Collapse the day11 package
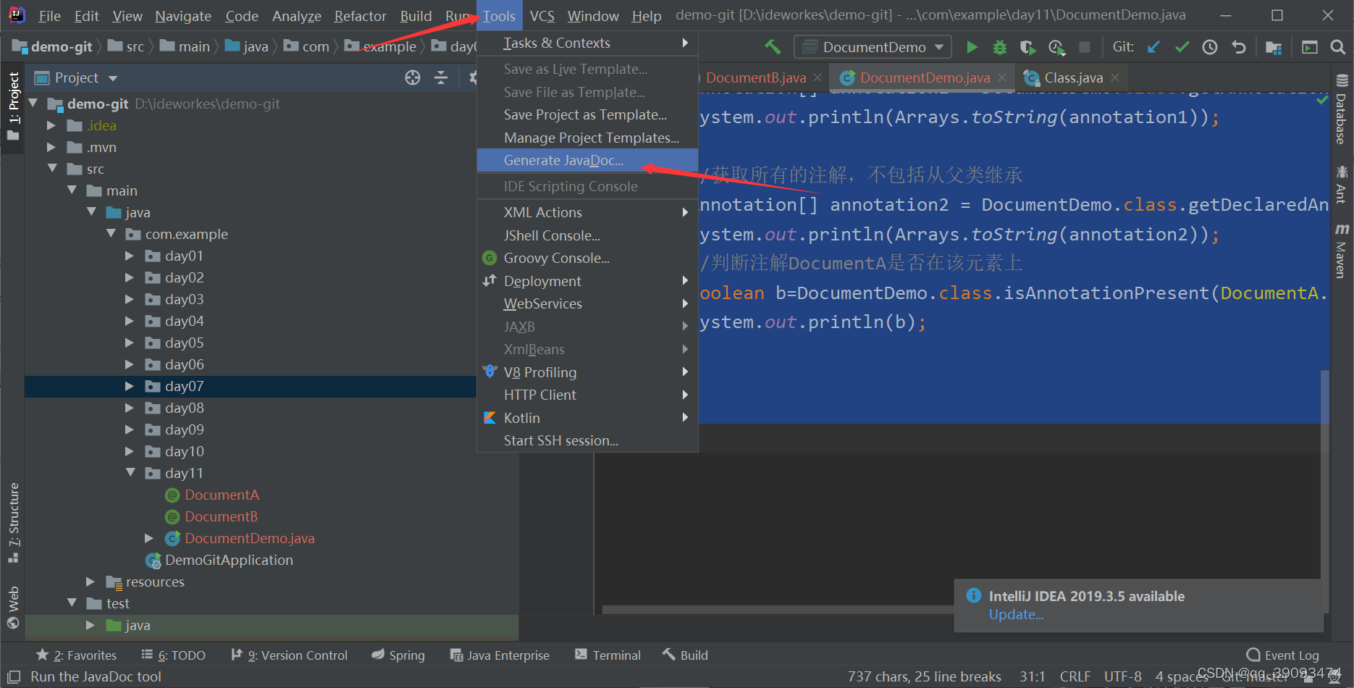Image resolution: width=1354 pixels, height=688 pixels. point(130,473)
